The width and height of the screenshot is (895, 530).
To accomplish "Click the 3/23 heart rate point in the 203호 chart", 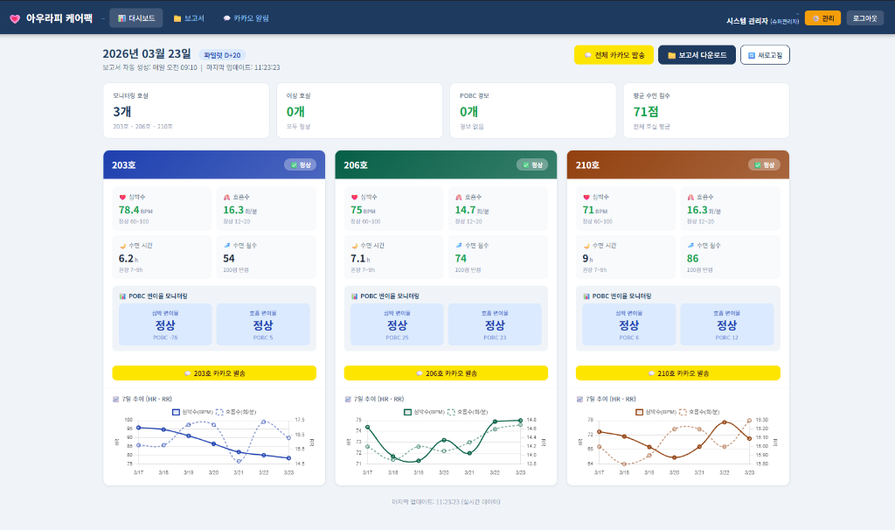I will pyautogui.click(x=289, y=458).
